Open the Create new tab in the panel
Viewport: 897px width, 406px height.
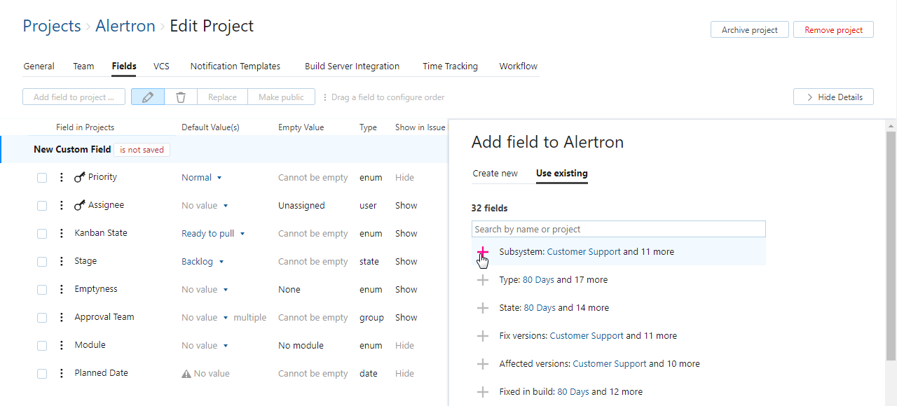495,173
